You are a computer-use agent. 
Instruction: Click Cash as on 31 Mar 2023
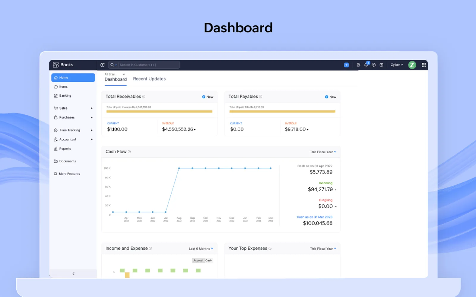click(314, 217)
